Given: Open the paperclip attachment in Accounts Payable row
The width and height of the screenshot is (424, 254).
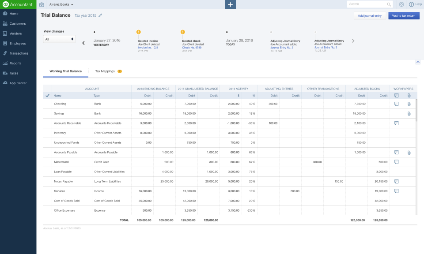Looking at the screenshot, I should pos(409,152).
